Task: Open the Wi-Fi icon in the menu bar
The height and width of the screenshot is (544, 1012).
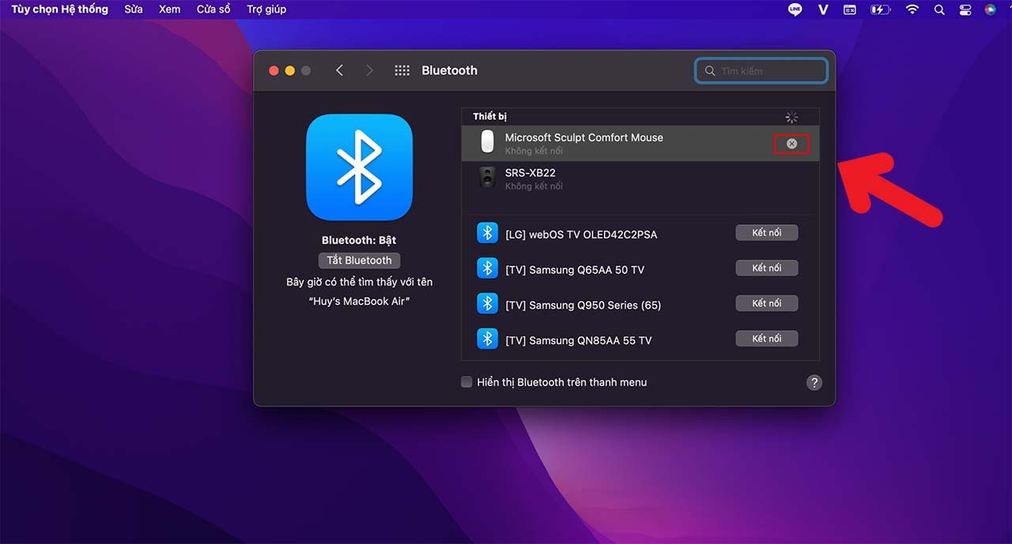Action: [912, 9]
